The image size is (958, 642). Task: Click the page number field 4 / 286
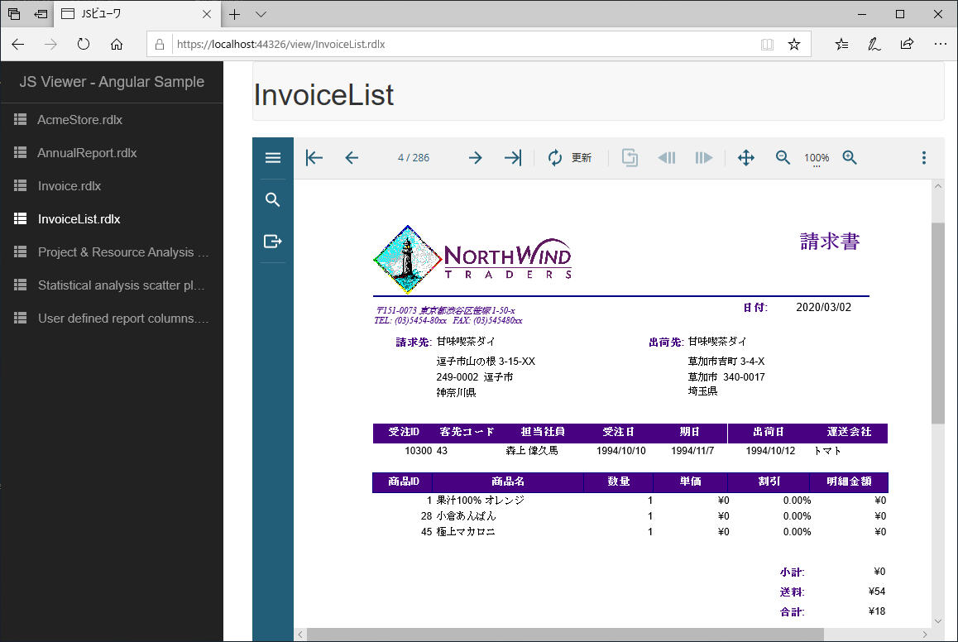414,158
